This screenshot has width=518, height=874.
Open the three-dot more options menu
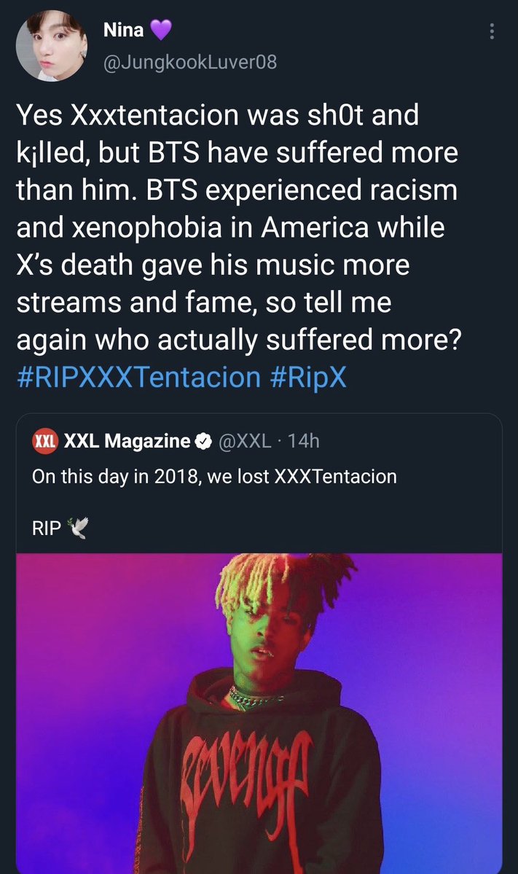point(493,32)
